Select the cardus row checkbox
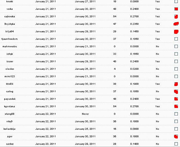The width and height of the screenshot is (180, 147). 176,144
